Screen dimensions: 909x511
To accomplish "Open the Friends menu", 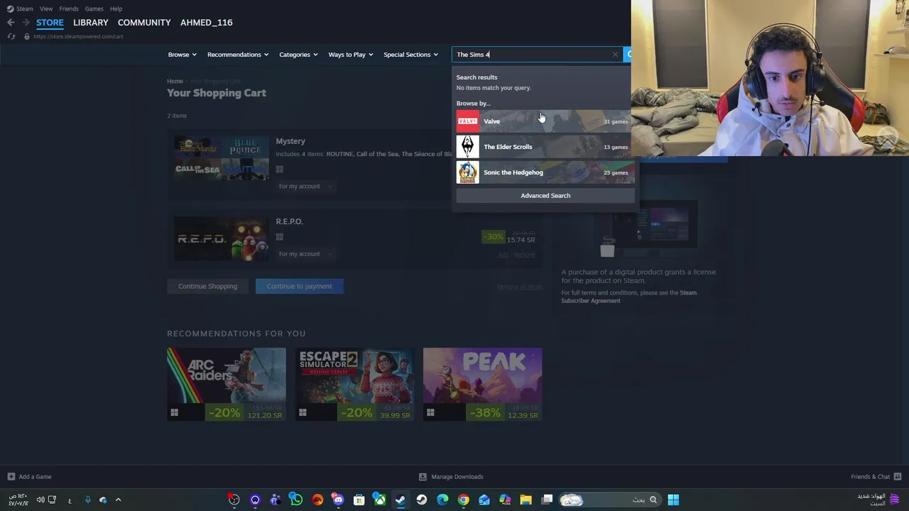I will [69, 9].
